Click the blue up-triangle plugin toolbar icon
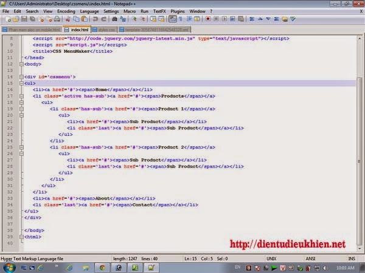This screenshot has width=365, height=273. [260, 19]
